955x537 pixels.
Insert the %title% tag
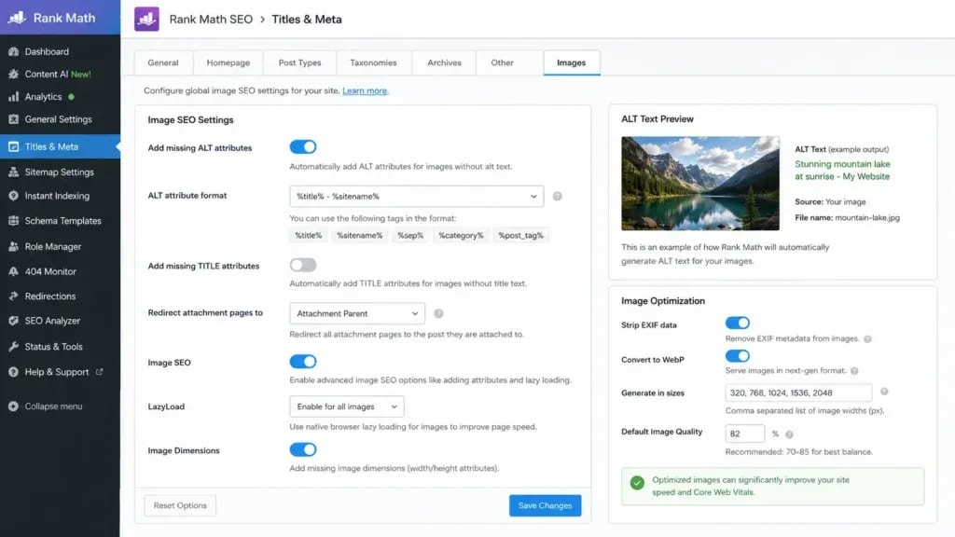click(x=308, y=236)
